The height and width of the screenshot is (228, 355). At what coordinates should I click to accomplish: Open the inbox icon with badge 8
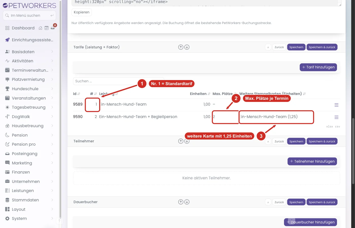tap(53, 28)
